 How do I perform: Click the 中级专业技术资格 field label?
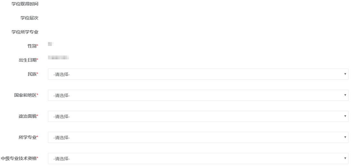click(19, 158)
